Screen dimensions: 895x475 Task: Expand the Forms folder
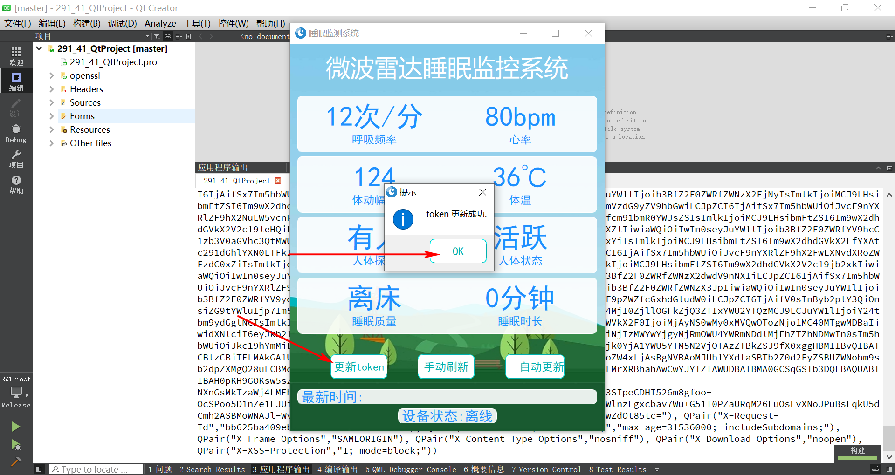click(52, 116)
